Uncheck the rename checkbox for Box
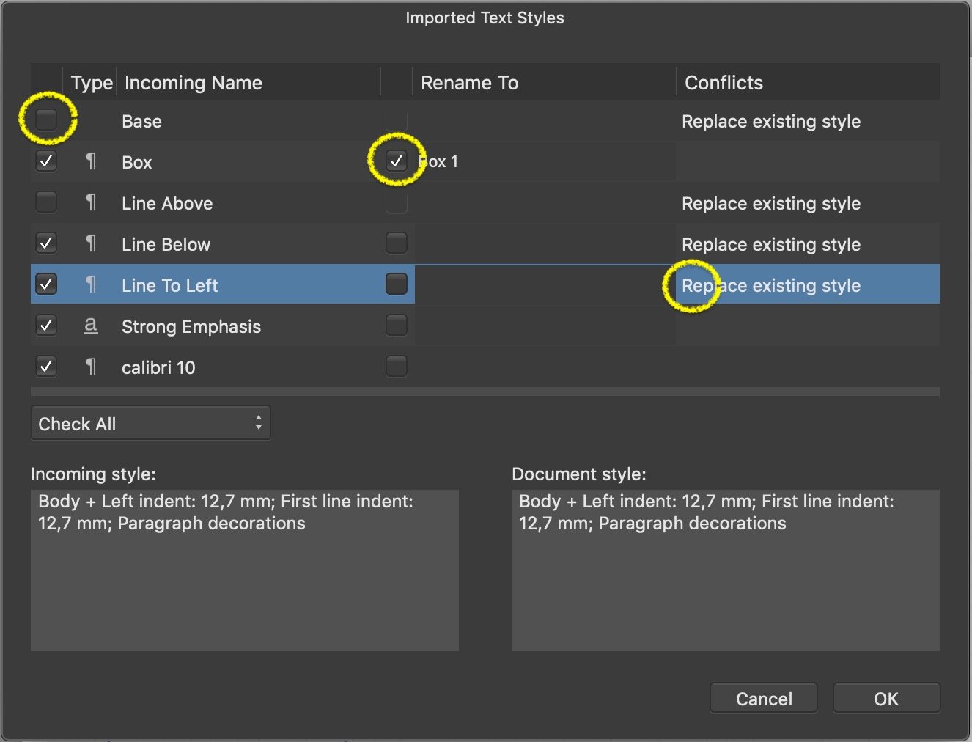 tap(397, 161)
